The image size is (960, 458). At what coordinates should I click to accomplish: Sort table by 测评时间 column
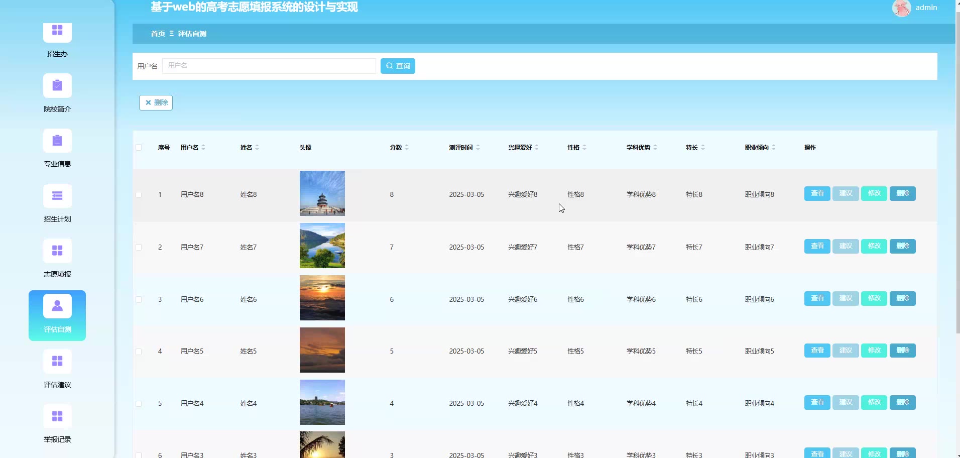(478, 147)
